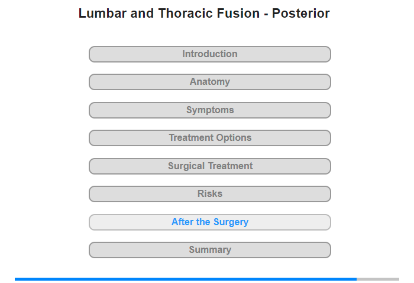This screenshot has width=414, height=283.
Task: Choose the Surgical Treatment menu entry
Action: 209,166
